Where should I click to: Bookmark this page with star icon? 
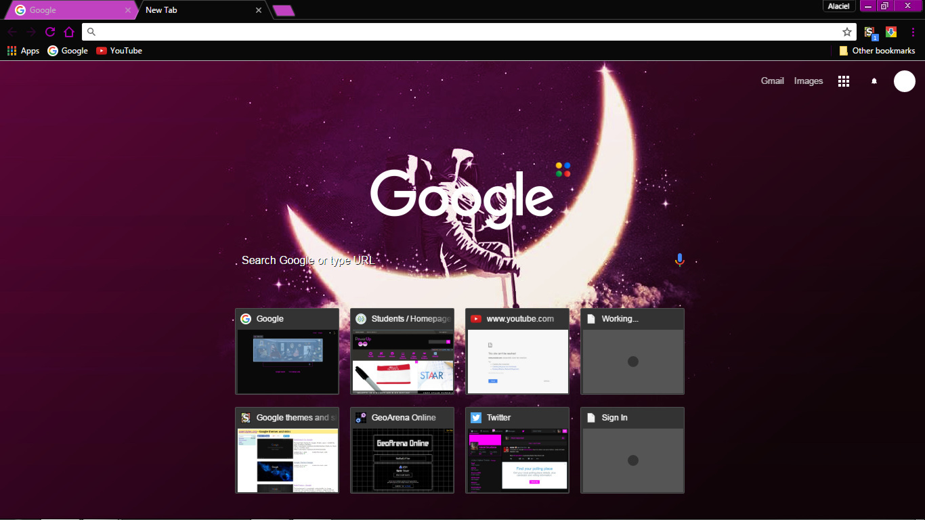[847, 32]
